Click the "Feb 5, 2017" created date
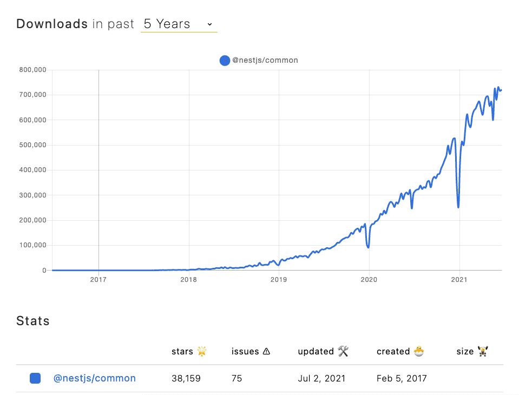 pos(402,379)
